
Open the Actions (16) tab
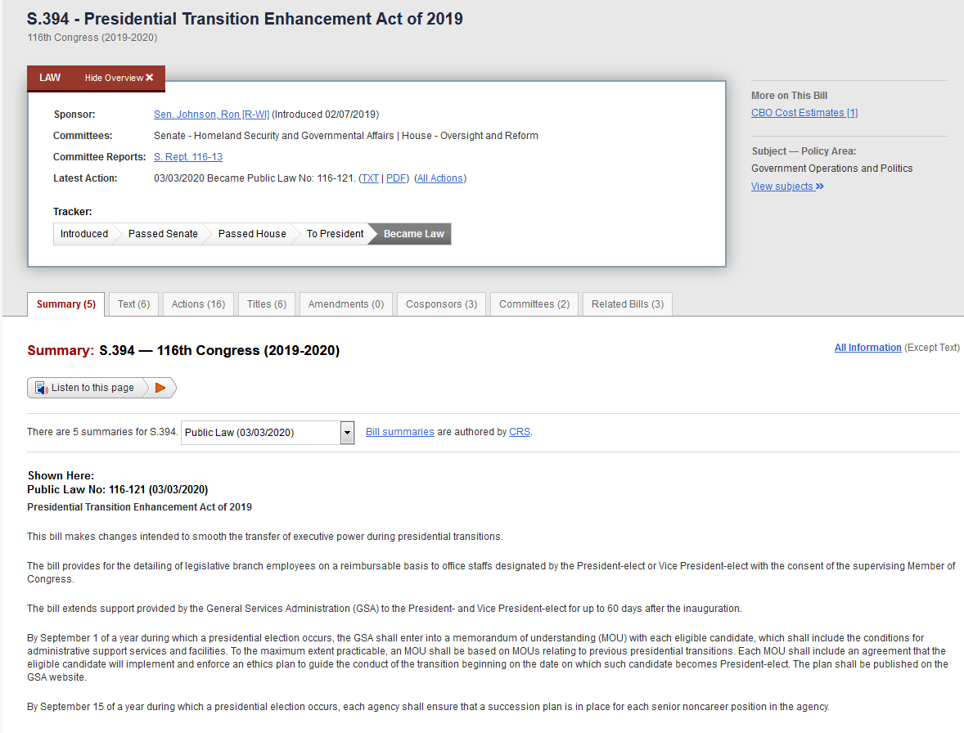click(198, 304)
